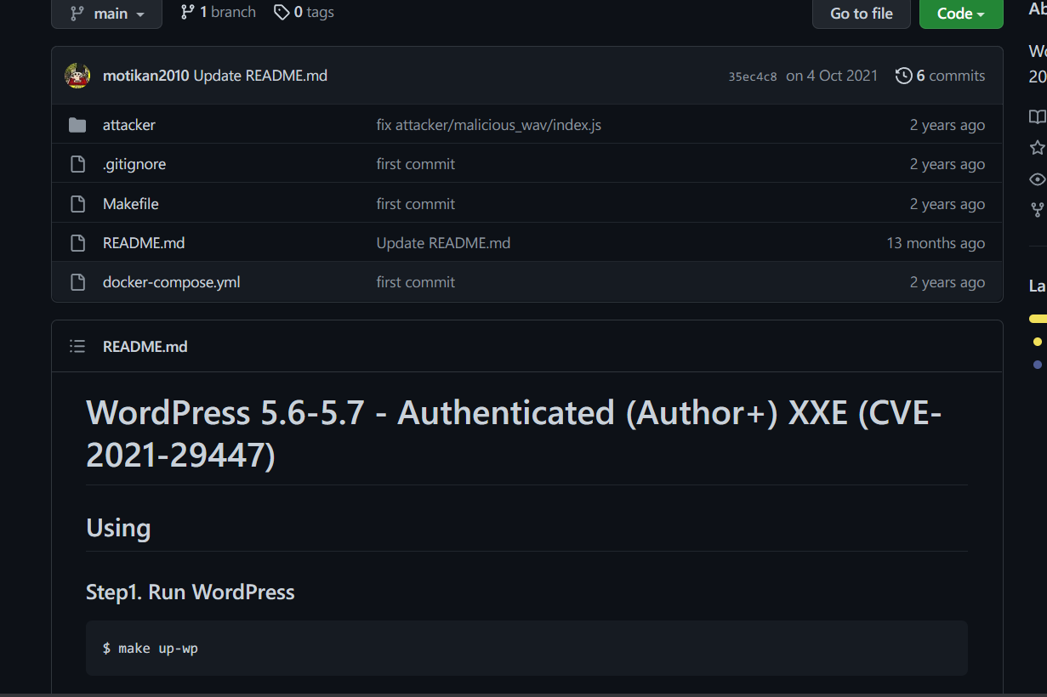The height and width of the screenshot is (697, 1047).
Task: Open README.md in the file list
Action: click(144, 243)
